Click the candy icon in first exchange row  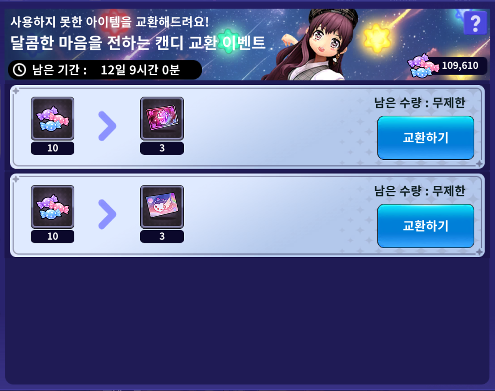coord(52,118)
